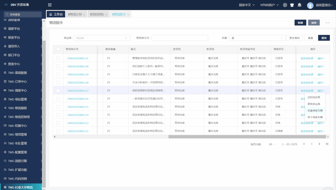
Task: Open the 简体中文 language dropdown
Action: [246, 5]
